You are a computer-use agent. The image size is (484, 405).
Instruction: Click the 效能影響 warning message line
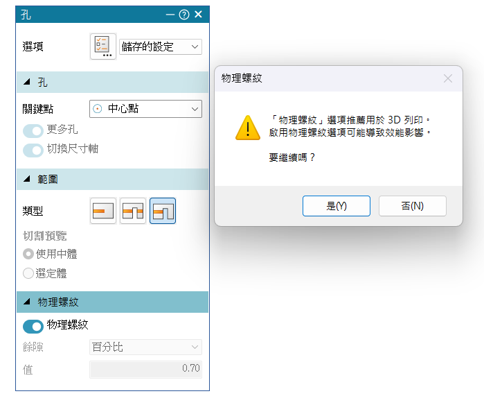click(350, 132)
